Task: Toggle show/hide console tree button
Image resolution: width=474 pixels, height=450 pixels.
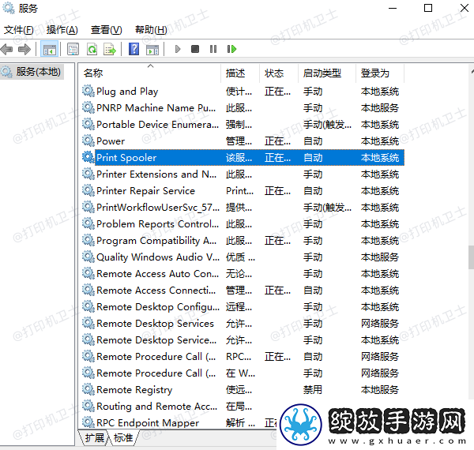Action: [x=50, y=49]
